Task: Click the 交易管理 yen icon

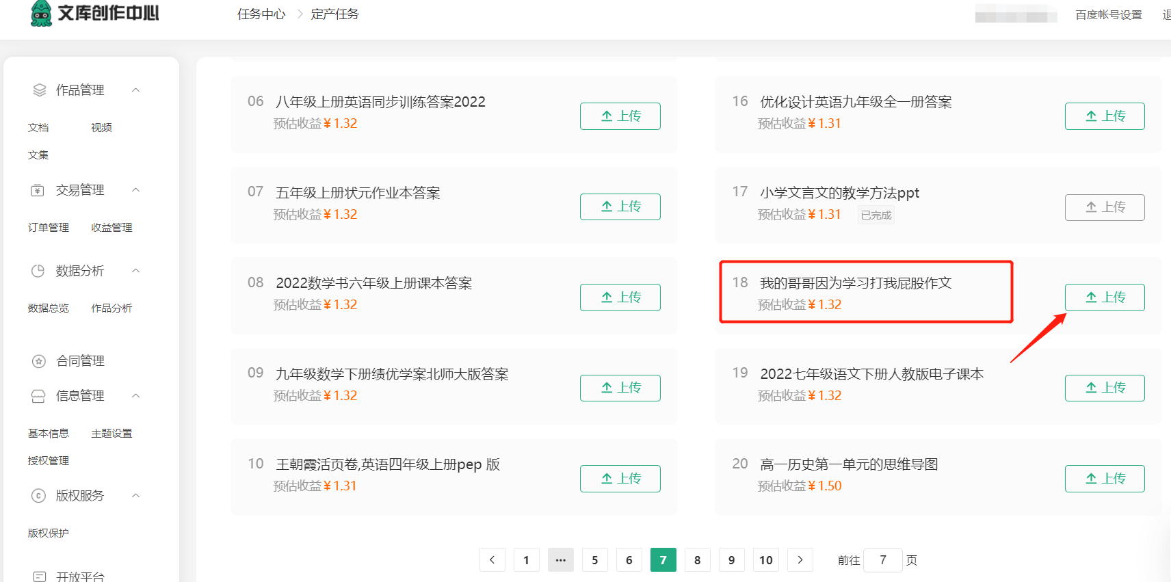Action: (38, 190)
